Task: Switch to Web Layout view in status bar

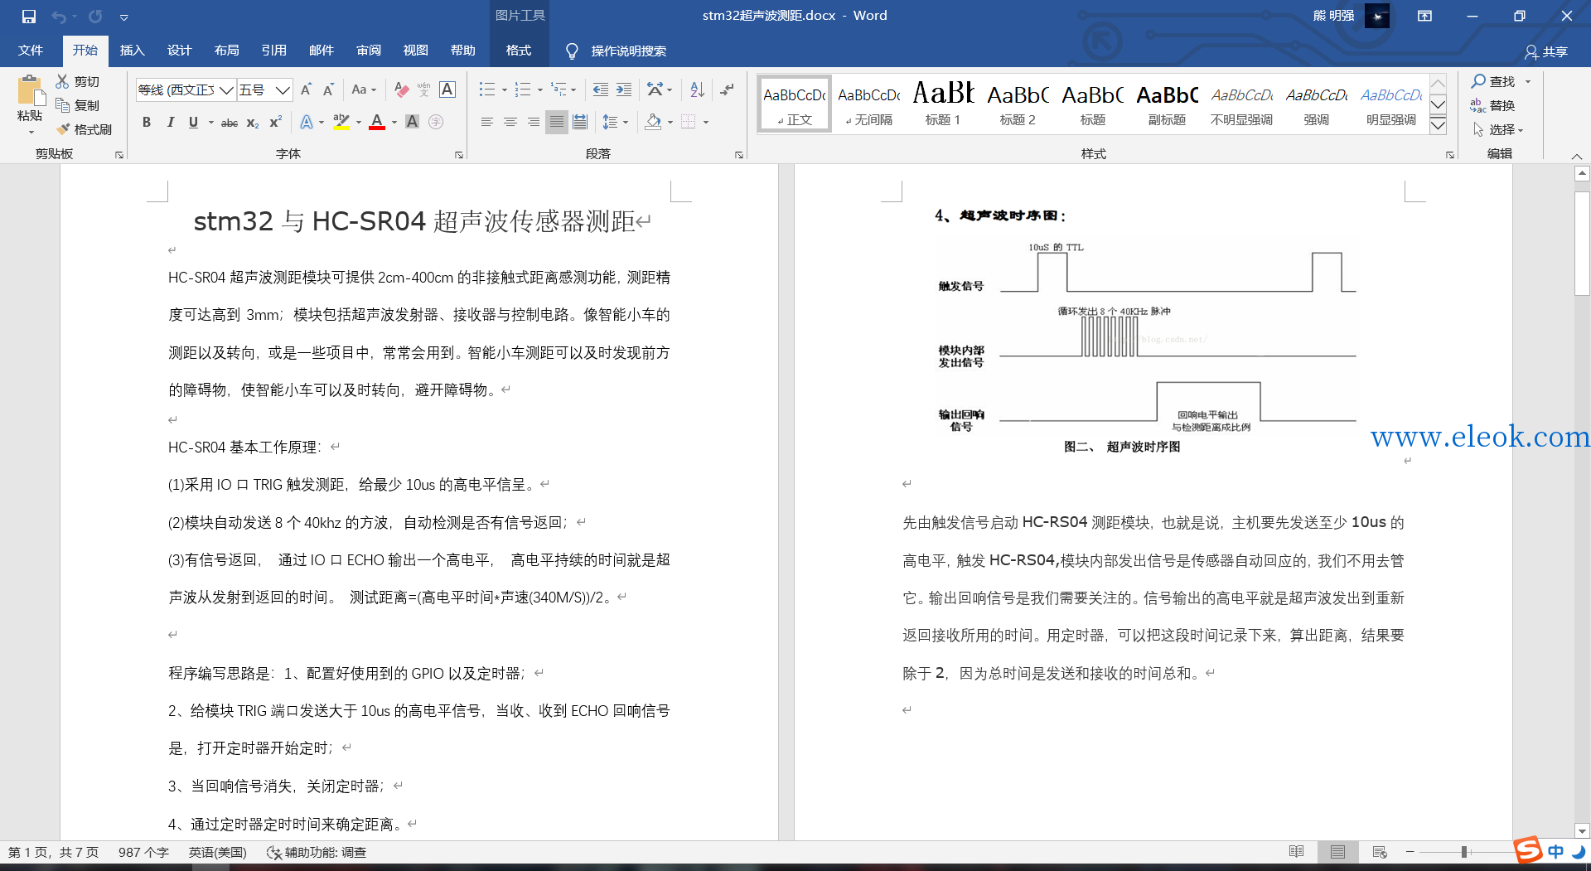Action: tap(1379, 852)
